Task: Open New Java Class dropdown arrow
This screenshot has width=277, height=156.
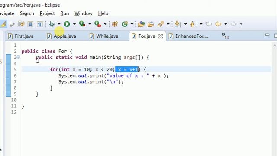Action: 132,24
